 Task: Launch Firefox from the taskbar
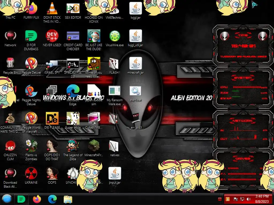point(37,199)
